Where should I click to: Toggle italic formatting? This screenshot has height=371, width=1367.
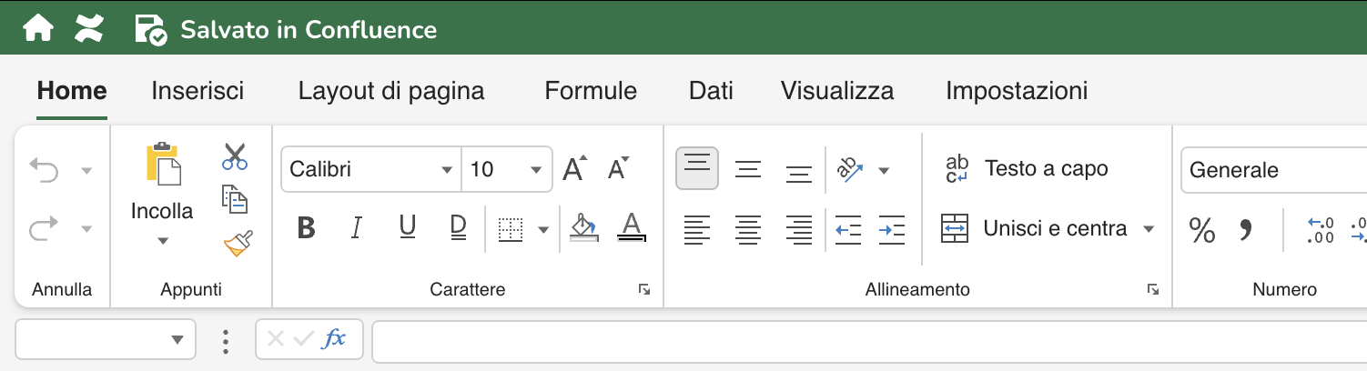(x=357, y=228)
